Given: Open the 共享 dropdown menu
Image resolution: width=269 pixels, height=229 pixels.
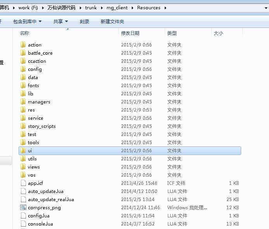Looking at the screenshot, I should (60, 22).
